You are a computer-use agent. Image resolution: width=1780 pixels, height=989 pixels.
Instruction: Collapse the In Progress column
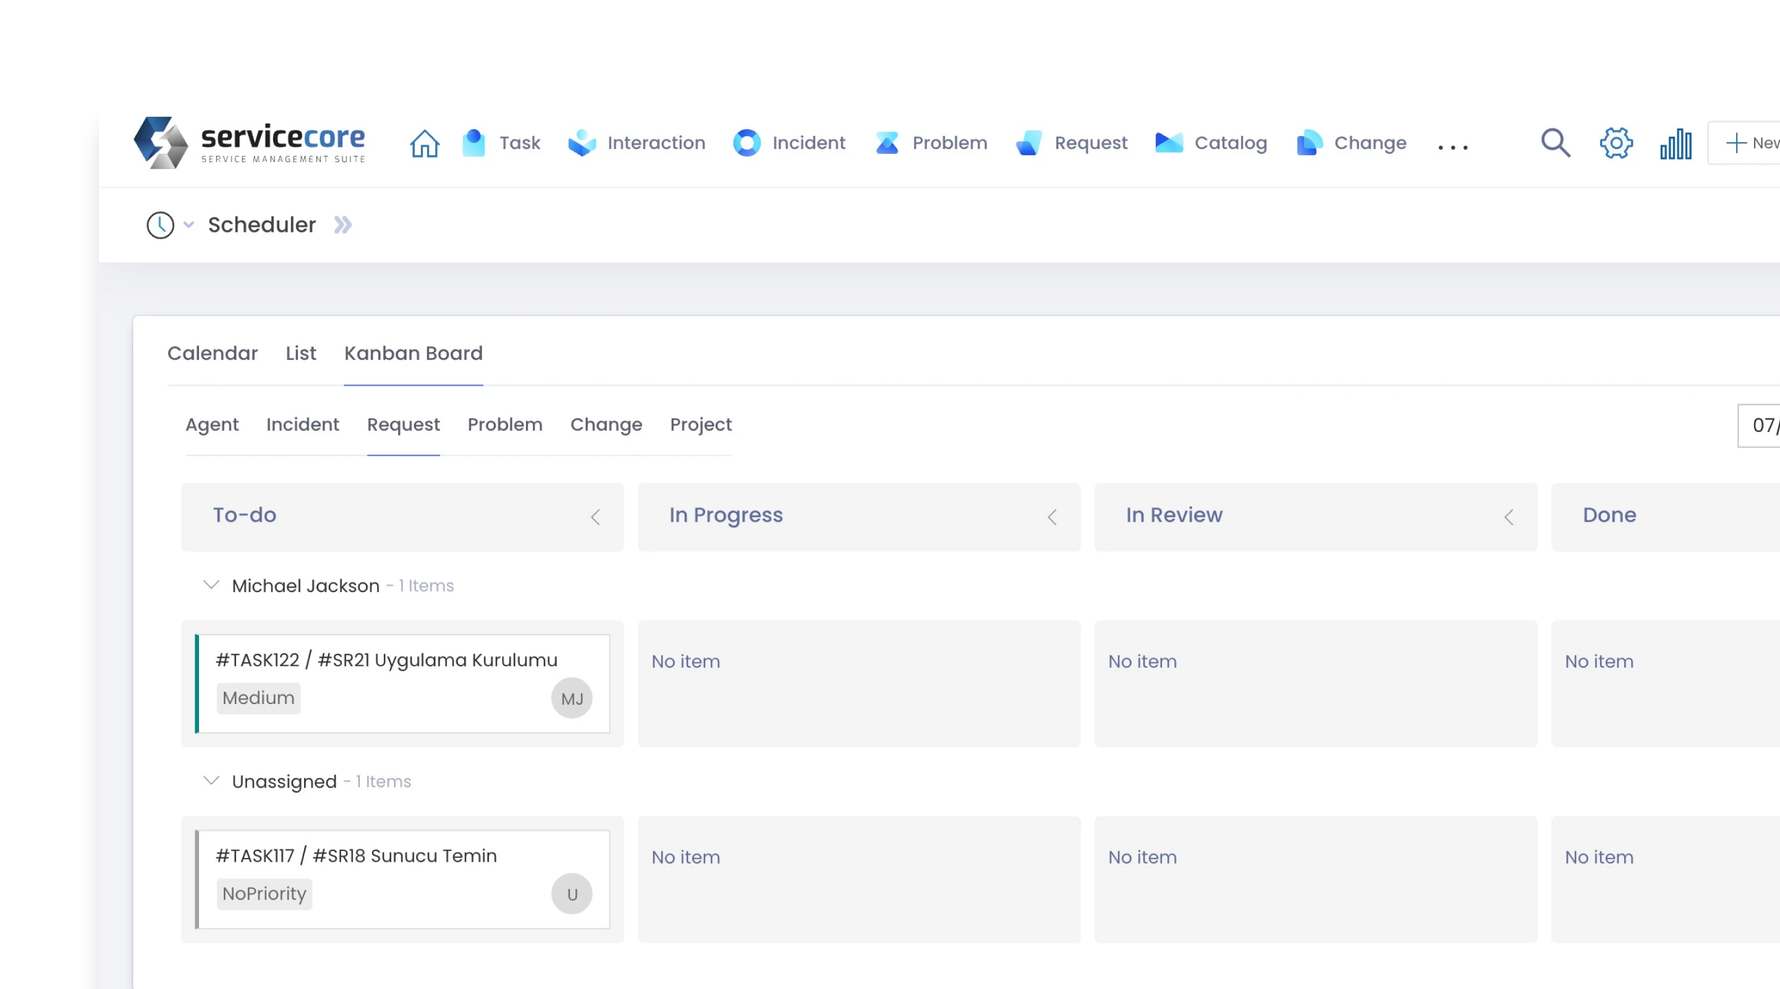point(1053,517)
